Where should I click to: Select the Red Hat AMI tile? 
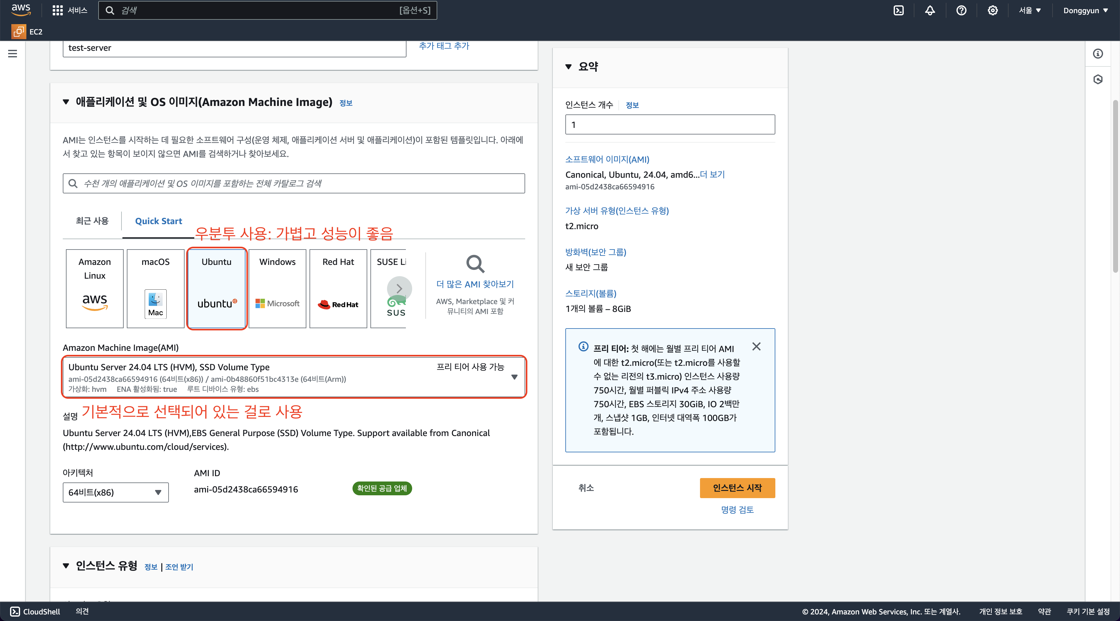338,288
